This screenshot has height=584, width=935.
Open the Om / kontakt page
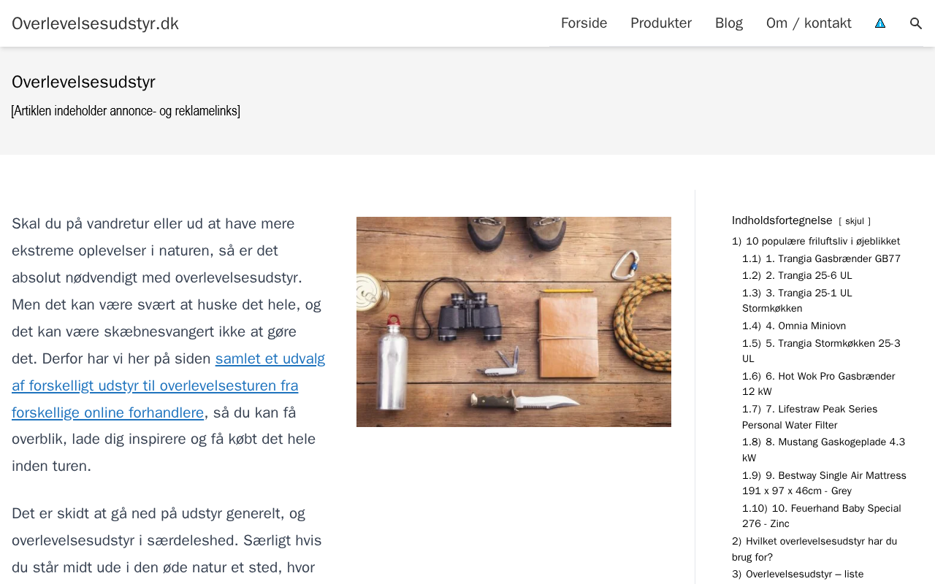pos(809,23)
